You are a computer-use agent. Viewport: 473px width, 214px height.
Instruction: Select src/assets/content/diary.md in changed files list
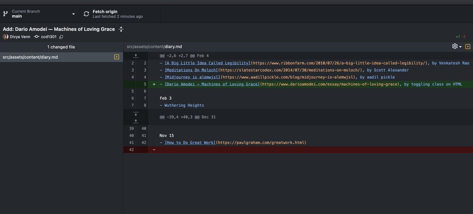tap(61, 57)
